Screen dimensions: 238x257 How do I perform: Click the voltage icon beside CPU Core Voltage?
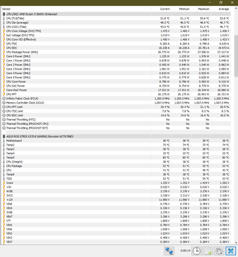[x=4, y=31]
